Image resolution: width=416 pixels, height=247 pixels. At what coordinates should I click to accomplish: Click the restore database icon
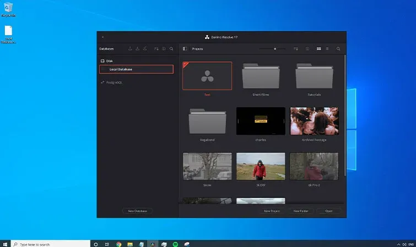pyautogui.click(x=137, y=49)
